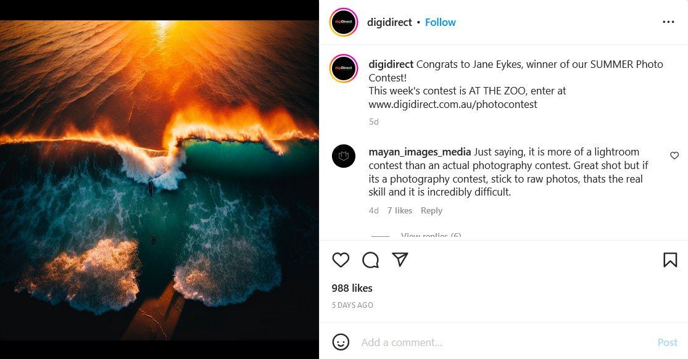The height and width of the screenshot is (359, 688).
Task: Open the three-dot more options menu
Action: pos(668,22)
